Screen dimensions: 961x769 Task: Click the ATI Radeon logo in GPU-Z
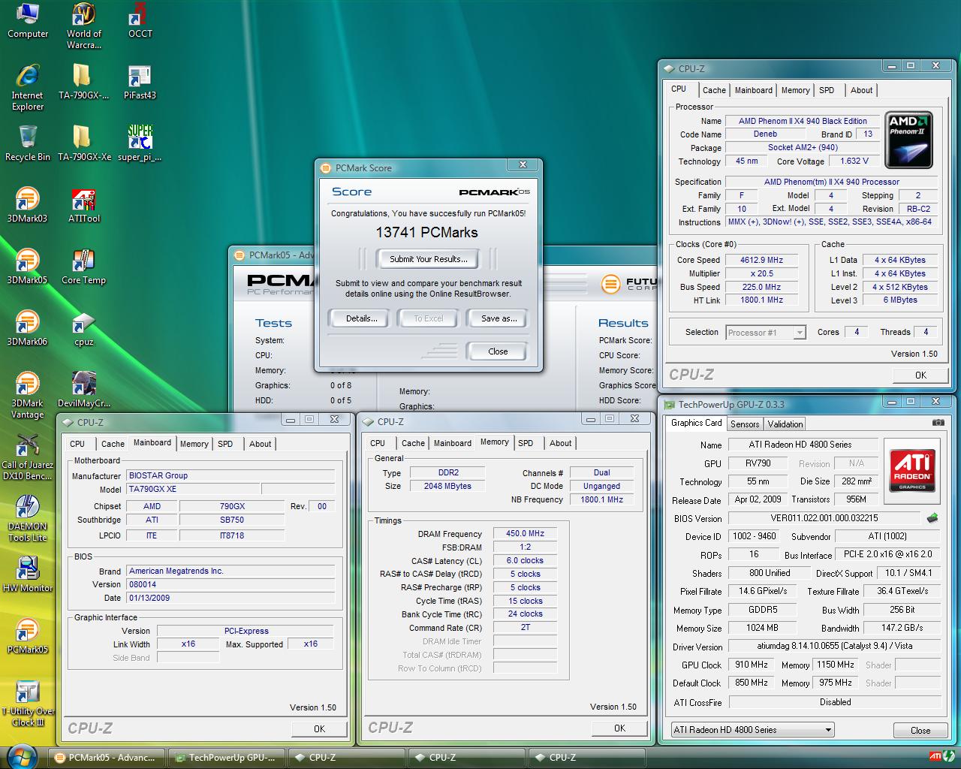(x=911, y=471)
